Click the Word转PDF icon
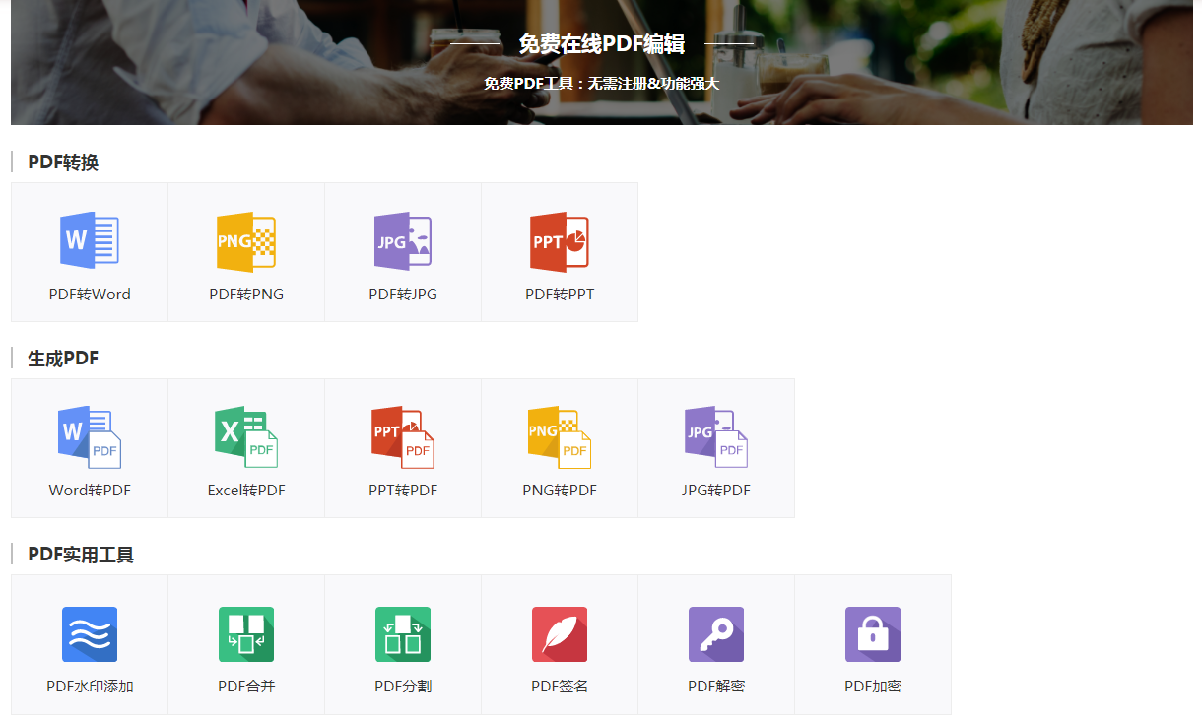This screenshot has width=1202, height=723. (90, 436)
